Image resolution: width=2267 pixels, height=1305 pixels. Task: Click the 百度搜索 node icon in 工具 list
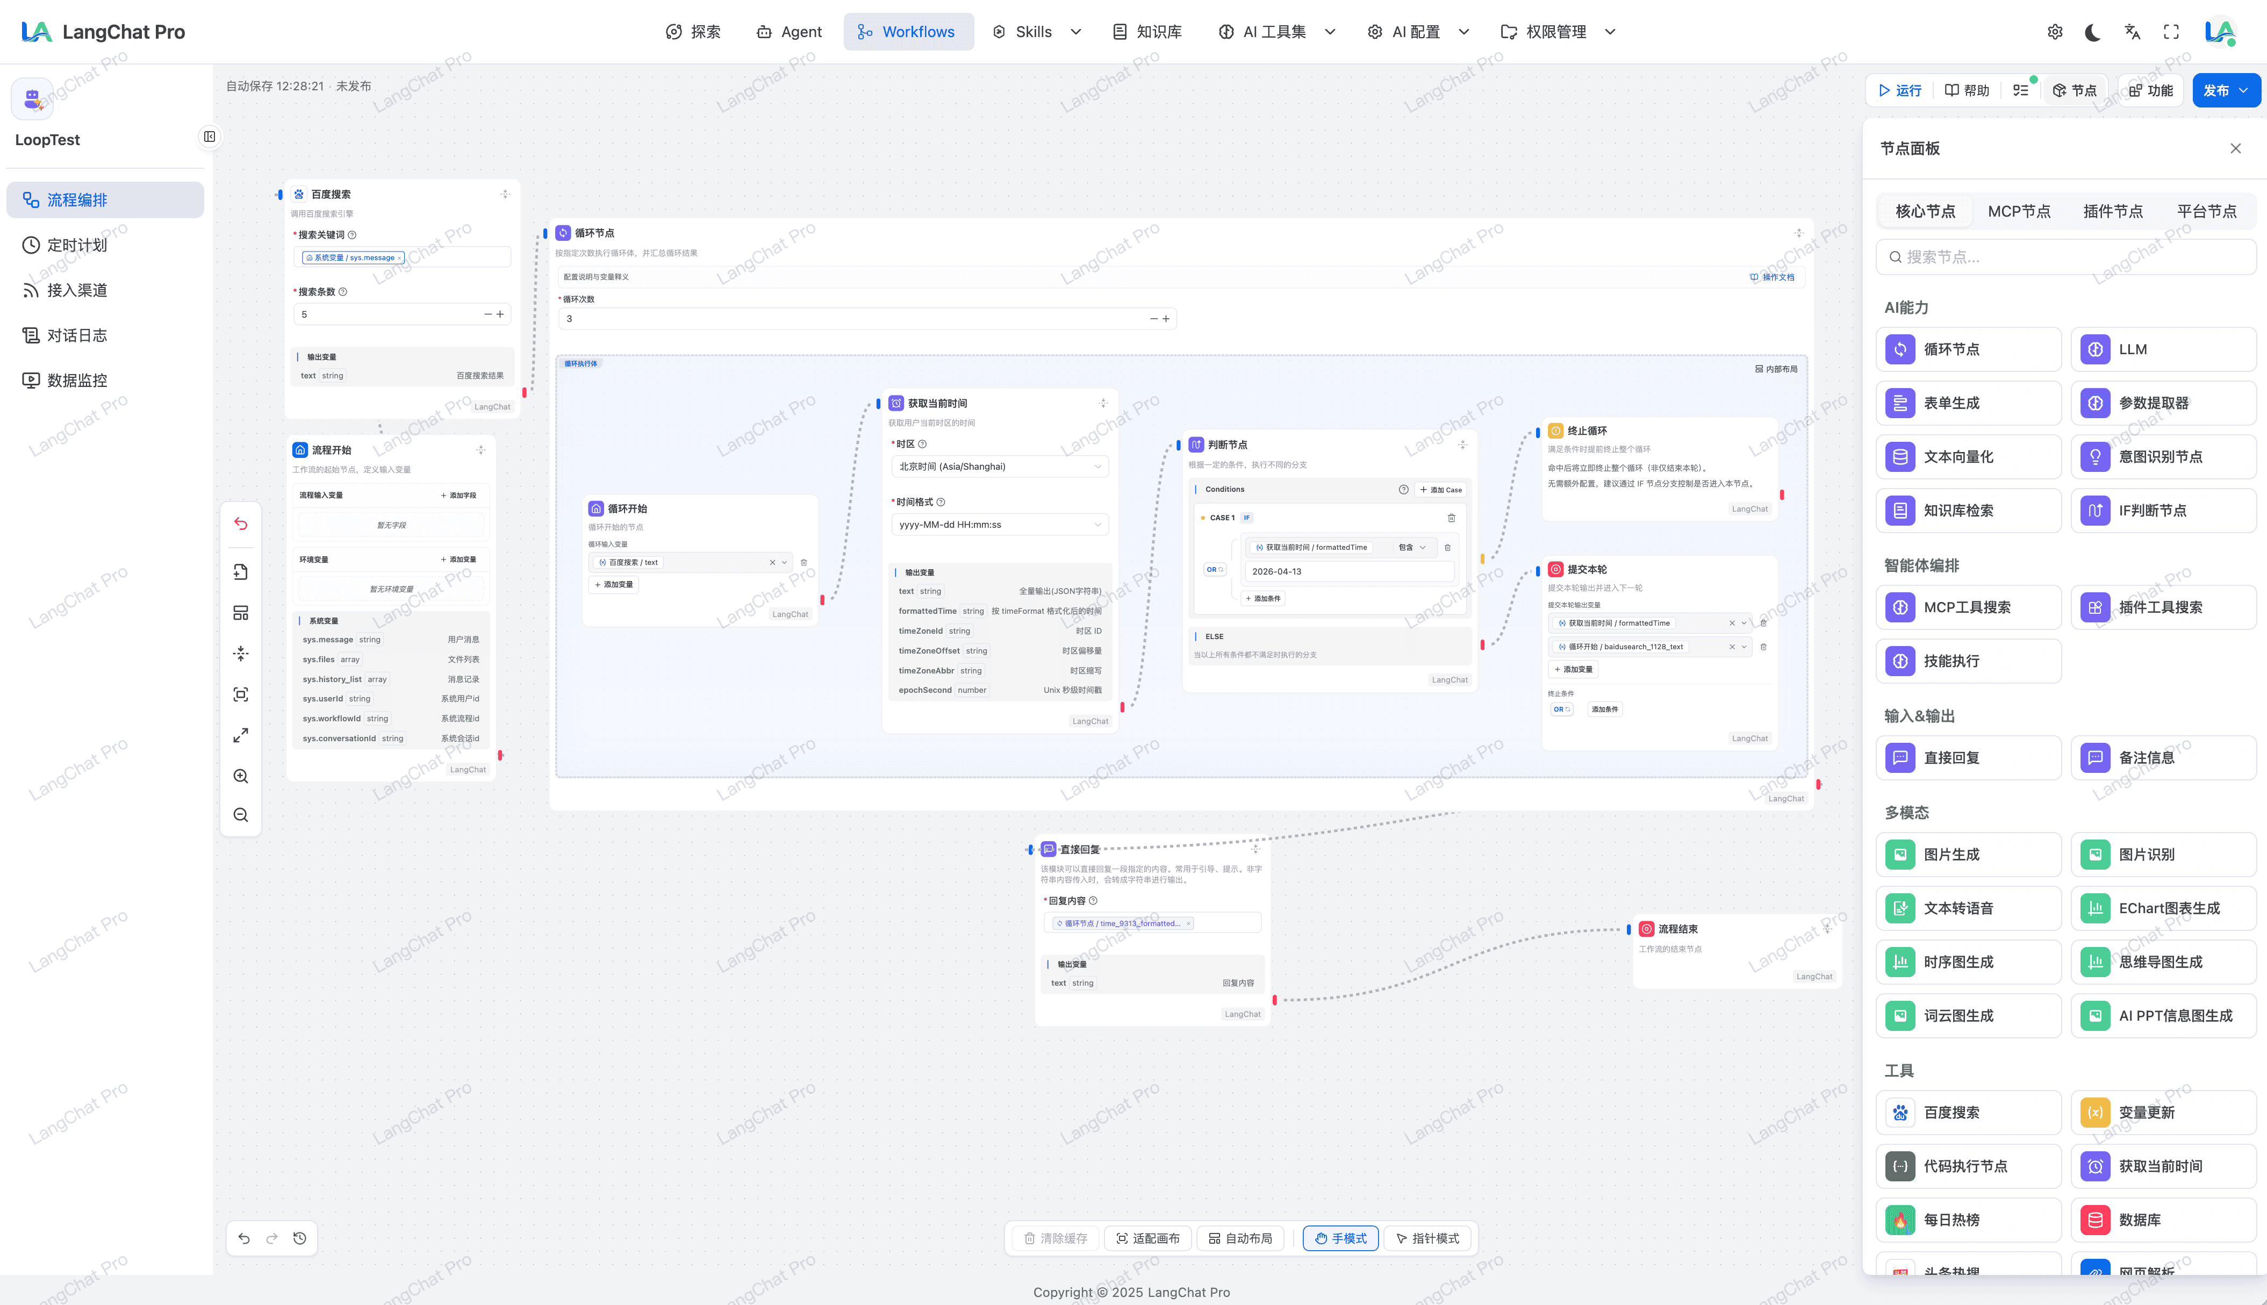[x=1899, y=1112]
